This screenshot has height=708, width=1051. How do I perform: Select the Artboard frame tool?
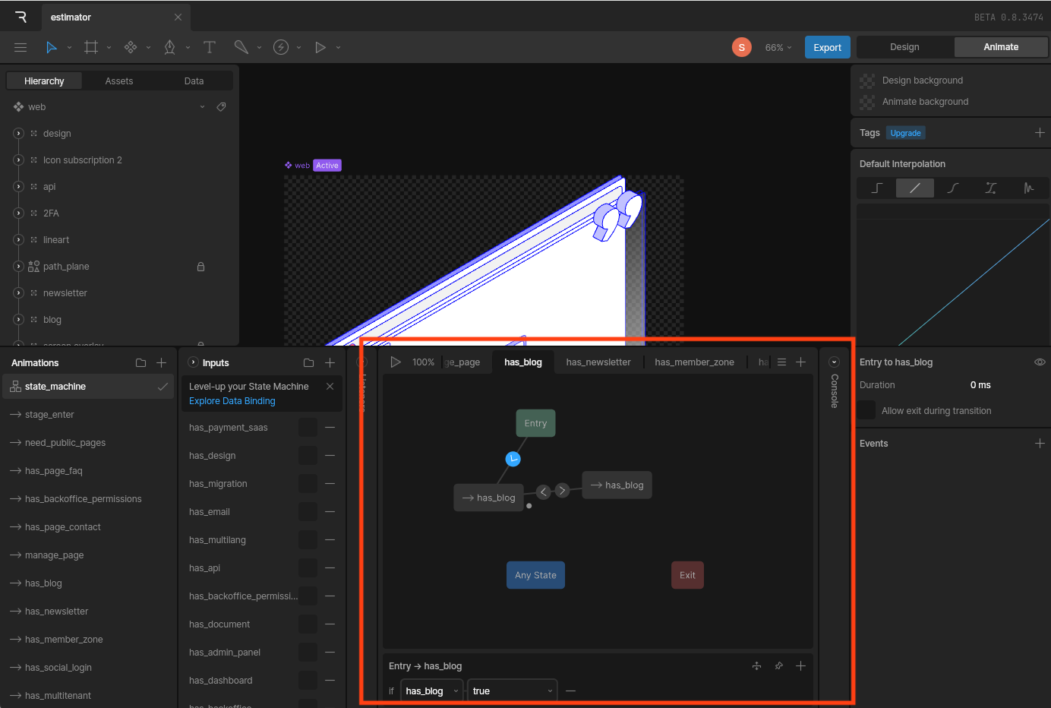coord(91,47)
